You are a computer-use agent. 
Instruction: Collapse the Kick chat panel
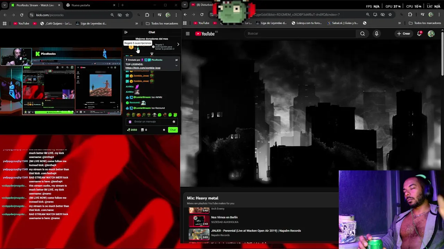click(x=126, y=32)
